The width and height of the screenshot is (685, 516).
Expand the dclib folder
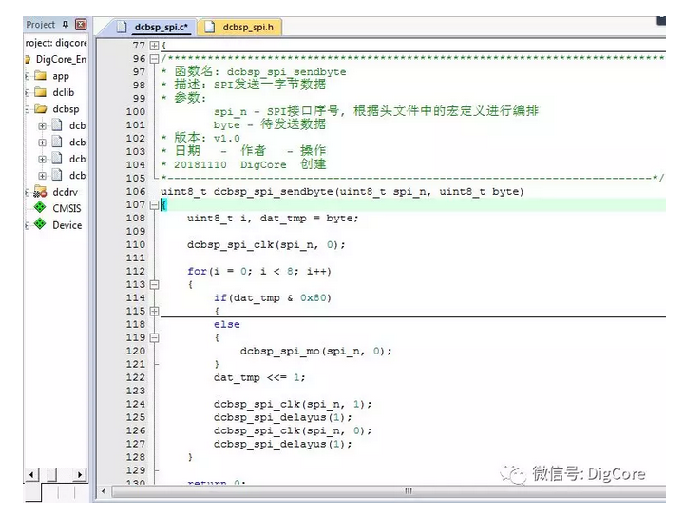pyautogui.click(x=28, y=92)
